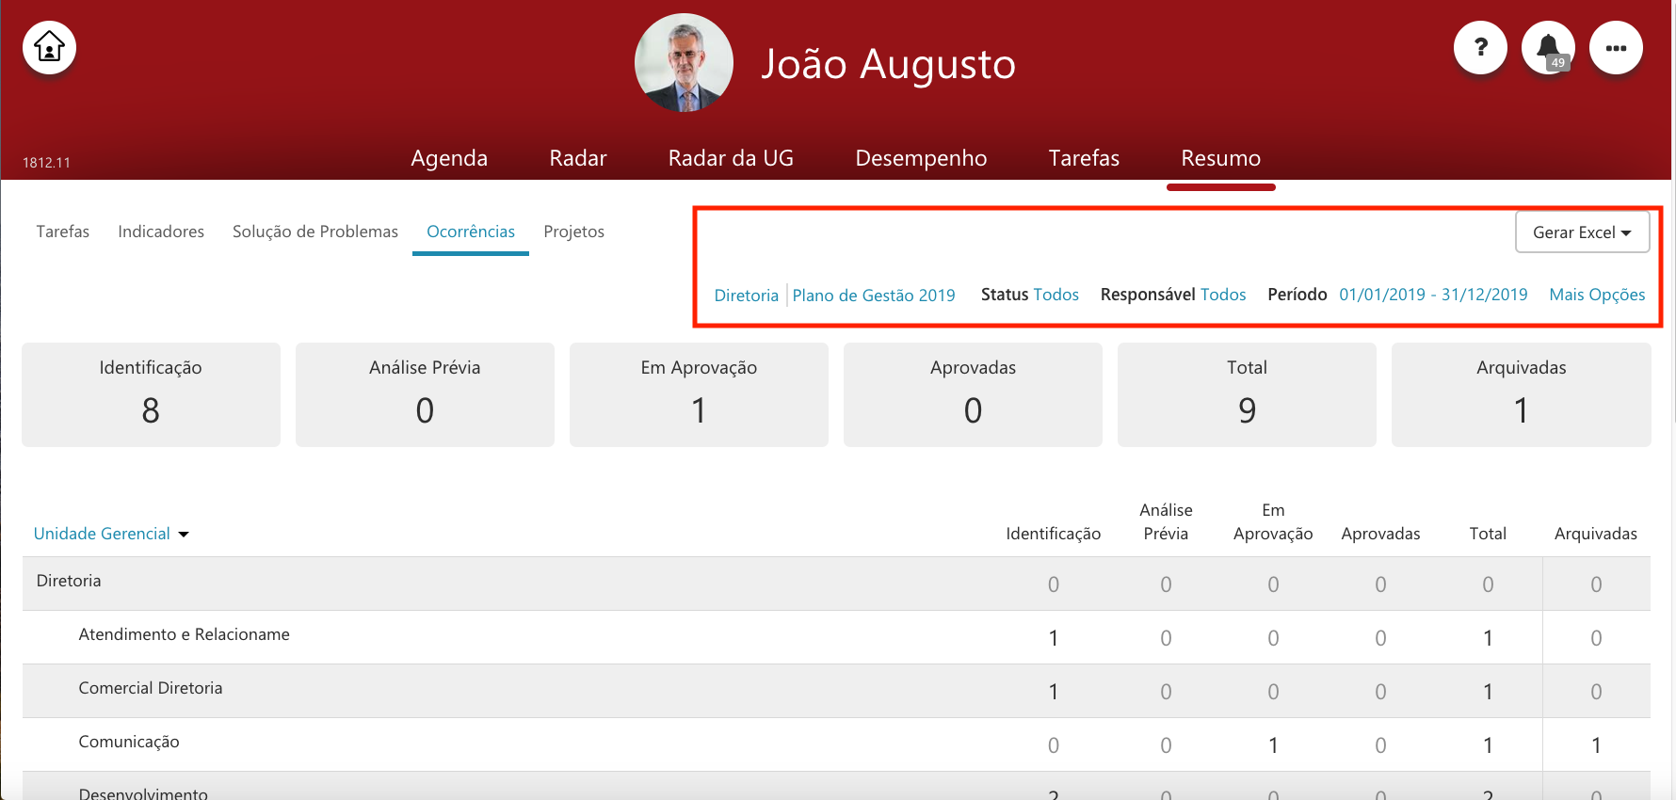
Task: Open notifications bell with 49 badge
Action: pos(1548,47)
